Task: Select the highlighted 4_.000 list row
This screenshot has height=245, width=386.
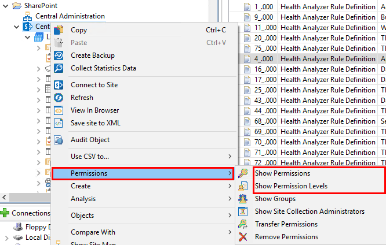Action: click(x=264, y=59)
